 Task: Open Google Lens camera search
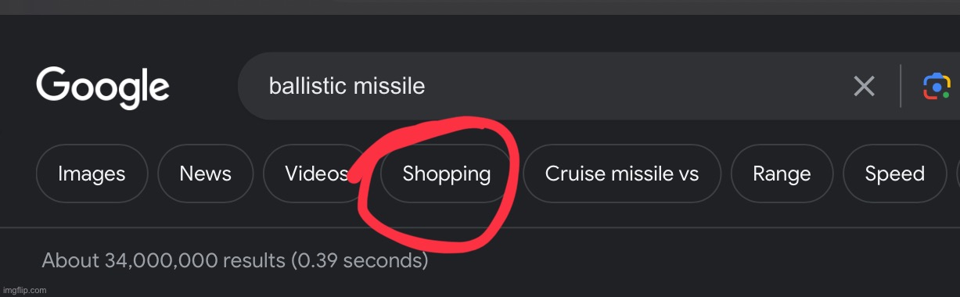click(937, 86)
